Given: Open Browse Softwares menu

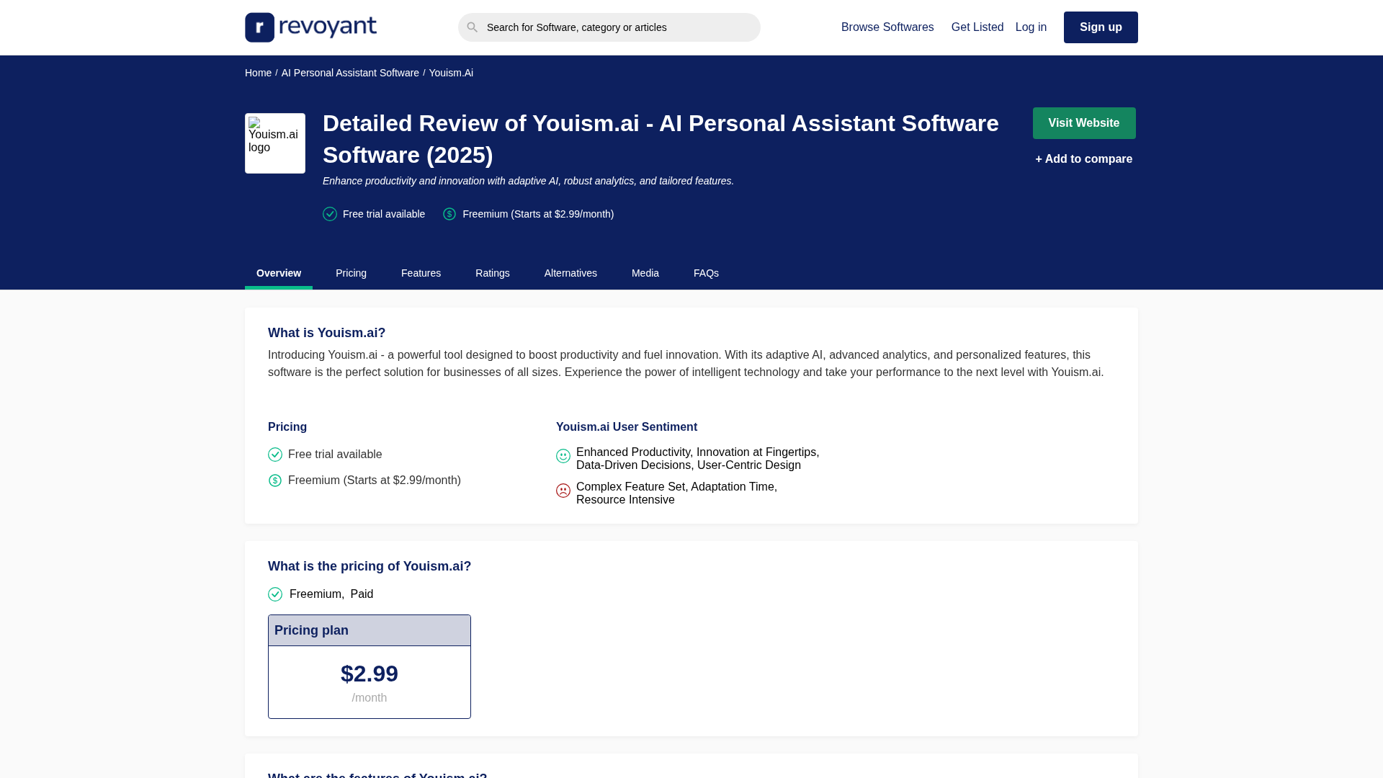Looking at the screenshot, I should [887, 27].
